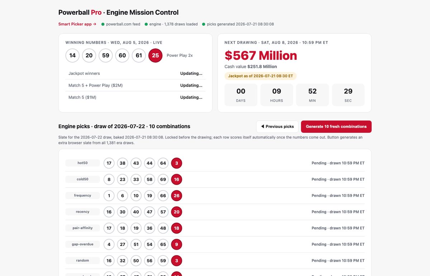Click the SEC countdown tile
Viewport: 430px width, 276px height.
point(348,95)
